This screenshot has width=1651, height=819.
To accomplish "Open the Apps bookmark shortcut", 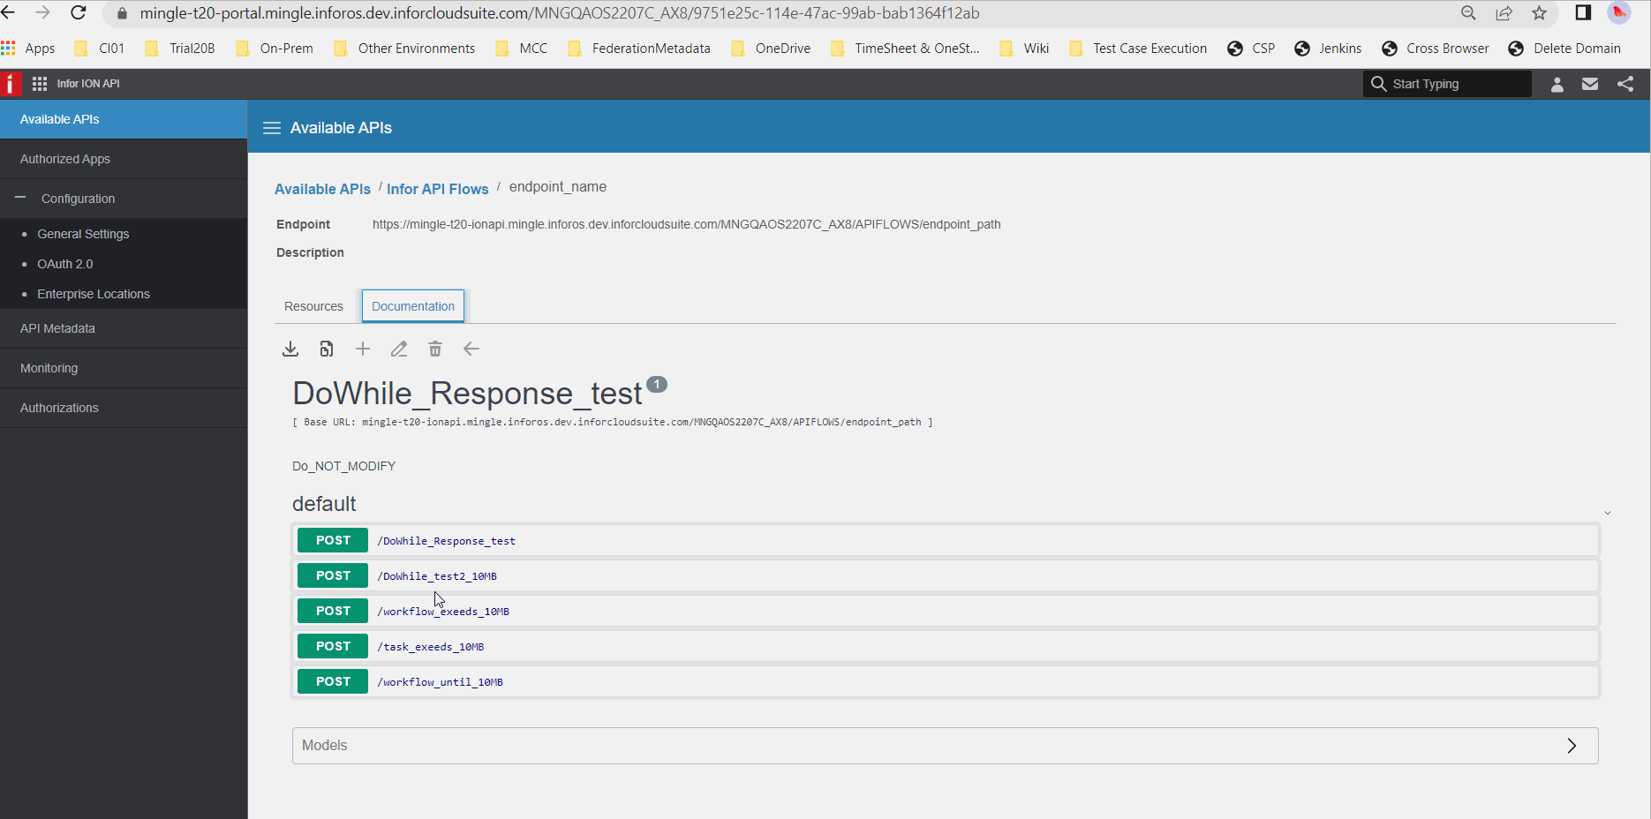I will click(x=28, y=49).
